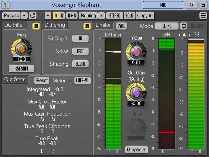The image size is (209, 157).
Task: Expand the undo history dropdown arrow
Action: click(x=48, y=16)
